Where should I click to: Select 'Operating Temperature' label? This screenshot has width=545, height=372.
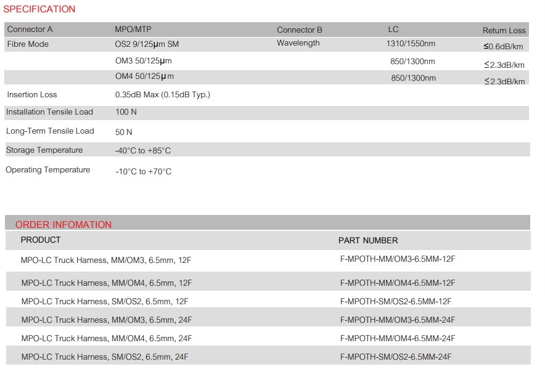47,170
